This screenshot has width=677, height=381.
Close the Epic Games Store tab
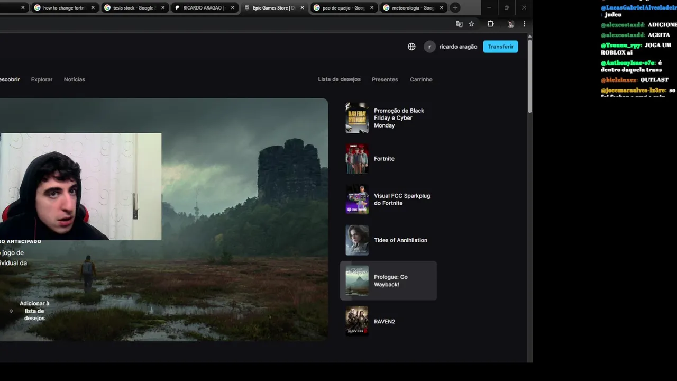coord(302,8)
